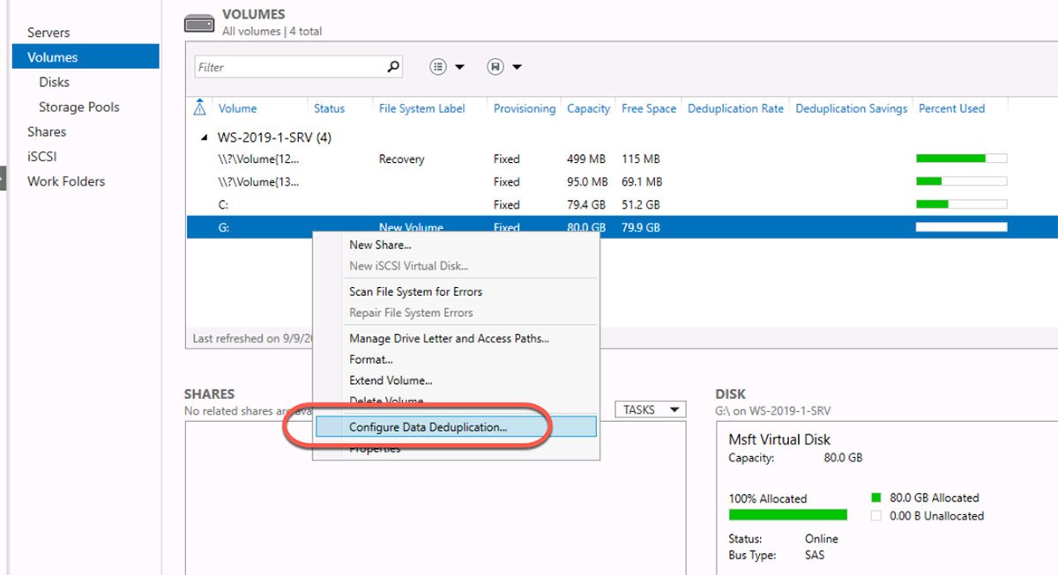The image size is (1058, 575).
Task: Select Scan File System for Errors
Action: 415,291
